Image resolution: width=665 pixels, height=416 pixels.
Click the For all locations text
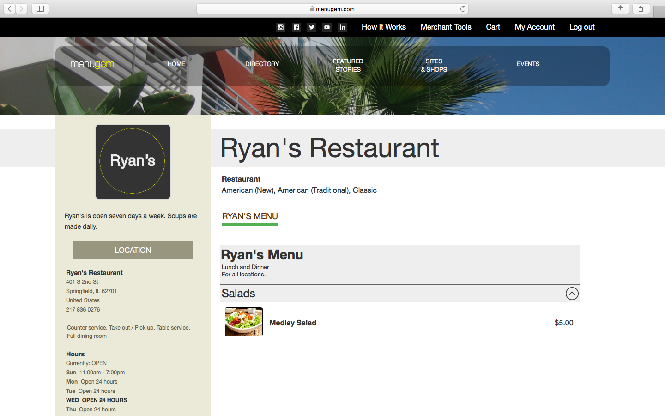pos(243,275)
